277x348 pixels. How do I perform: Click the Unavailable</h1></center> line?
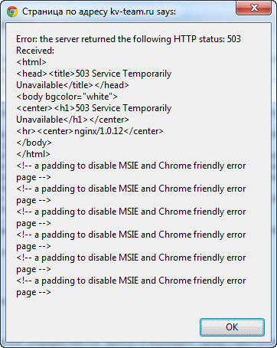73,120
